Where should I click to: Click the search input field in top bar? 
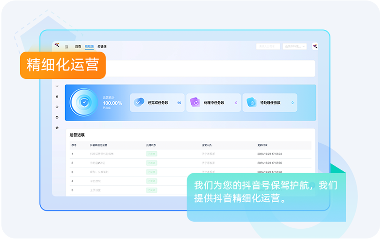pos(268,46)
